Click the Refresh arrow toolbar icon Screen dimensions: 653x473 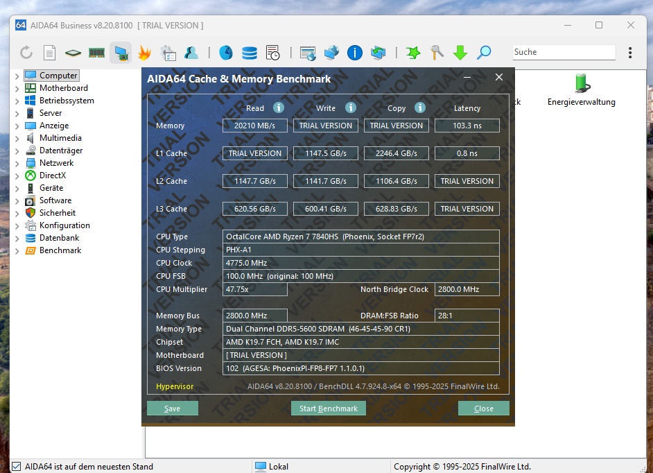(26, 53)
